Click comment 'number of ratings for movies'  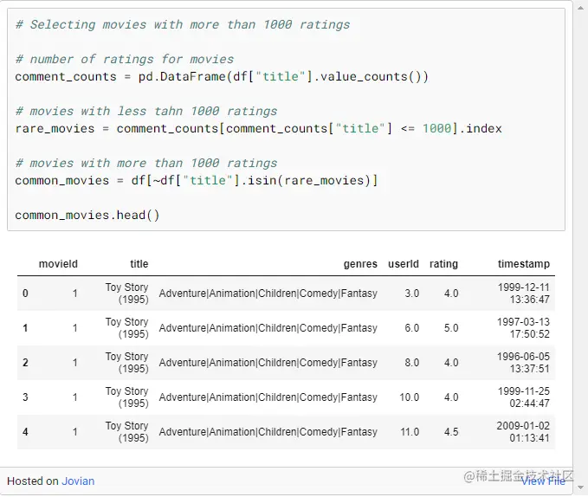coord(125,59)
